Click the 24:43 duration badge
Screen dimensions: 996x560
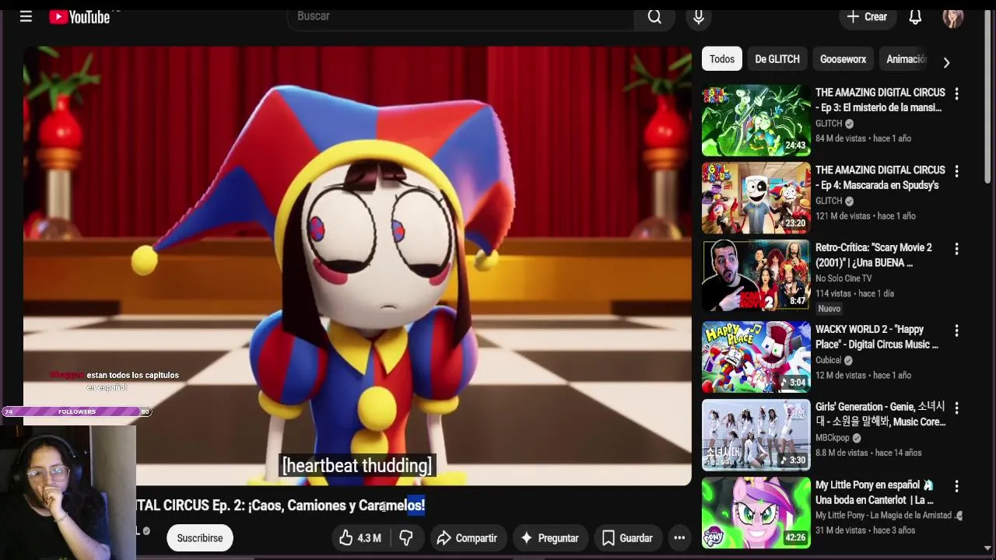(795, 145)
